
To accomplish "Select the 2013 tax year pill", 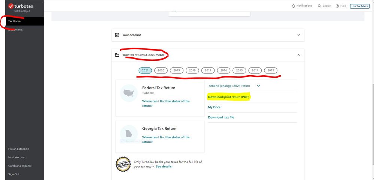I will tap(271, 70).
